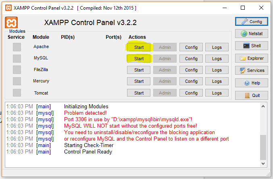Toggle the Apache service checkbox
Image resolution: width=273 pixels, height=179 pixels.
click(17, 47)
